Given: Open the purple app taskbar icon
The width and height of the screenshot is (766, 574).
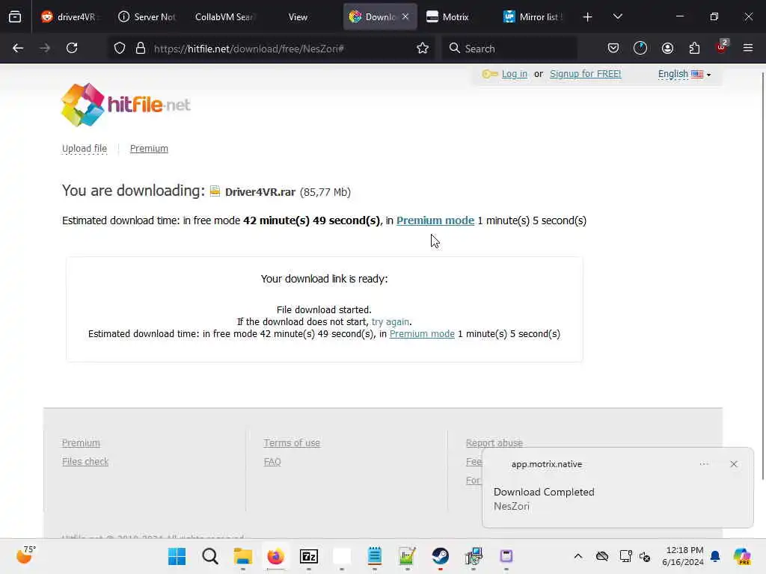Looking at the screenshot, I should click(x=506, y=556).
